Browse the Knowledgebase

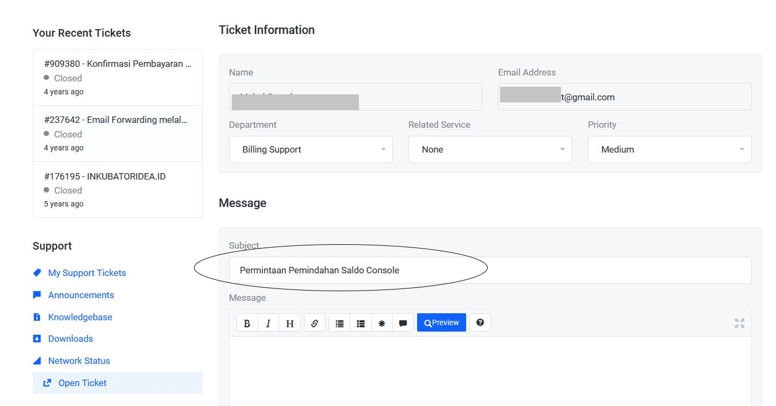point(80,317)
